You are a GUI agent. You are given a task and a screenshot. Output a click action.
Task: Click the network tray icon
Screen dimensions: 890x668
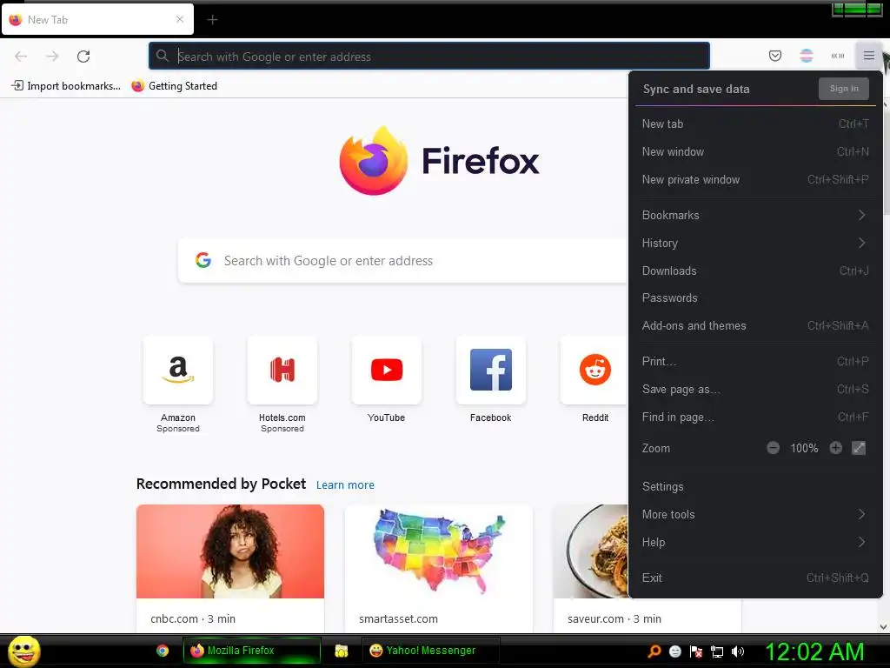pyautogui.click(x=717, y=651)
